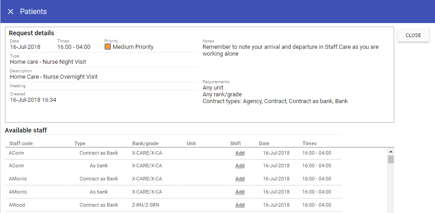
Task: Add shift for AMorris Contract as Bank
Action: [240, 179]
